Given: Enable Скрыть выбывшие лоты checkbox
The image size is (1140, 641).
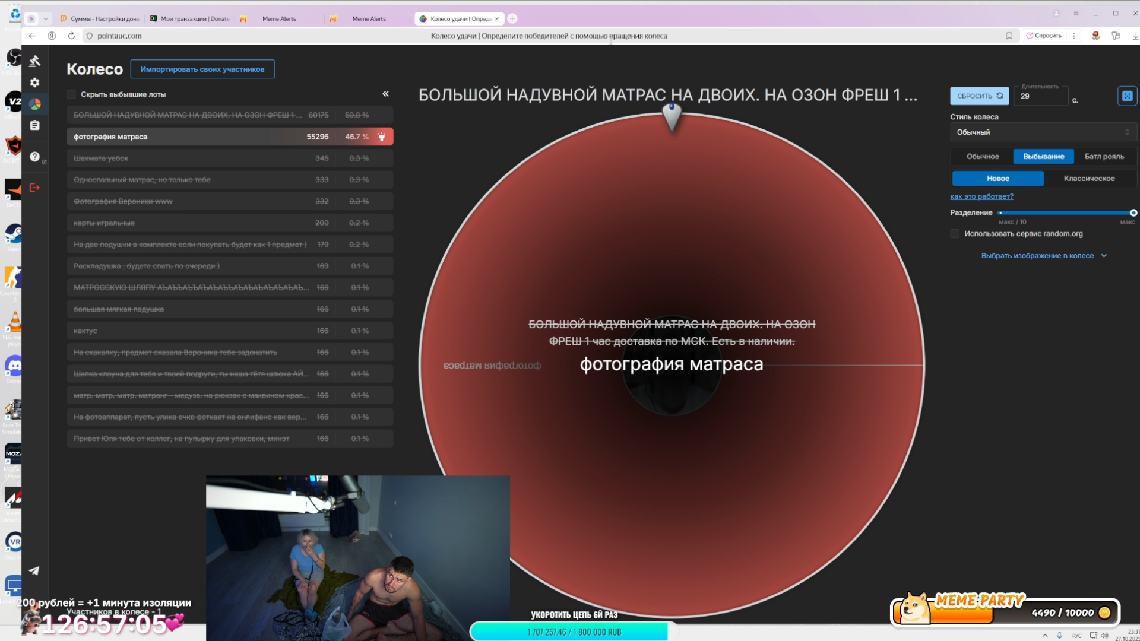Looking at the screenshot, I should (71, 94).
